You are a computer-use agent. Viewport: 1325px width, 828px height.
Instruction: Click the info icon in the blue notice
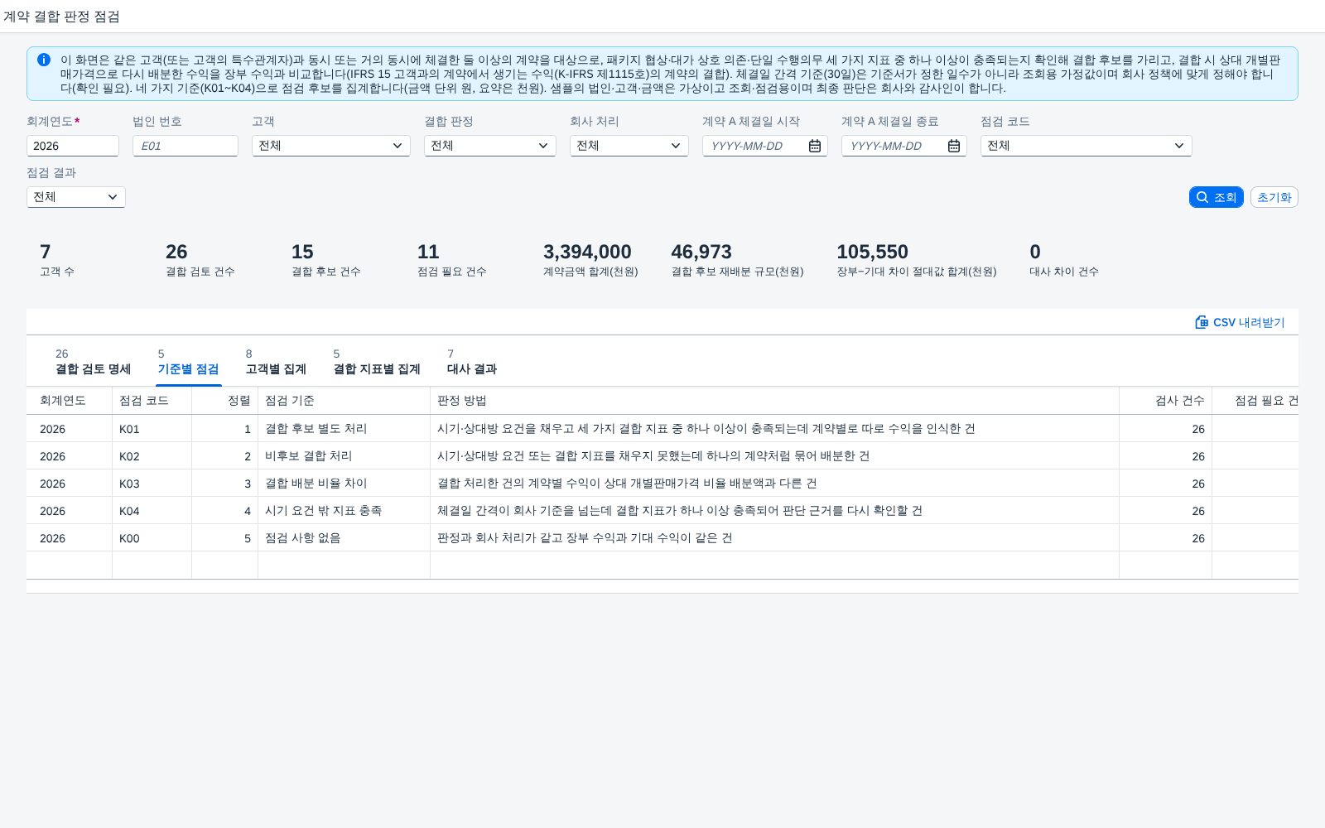pos(44,60)
